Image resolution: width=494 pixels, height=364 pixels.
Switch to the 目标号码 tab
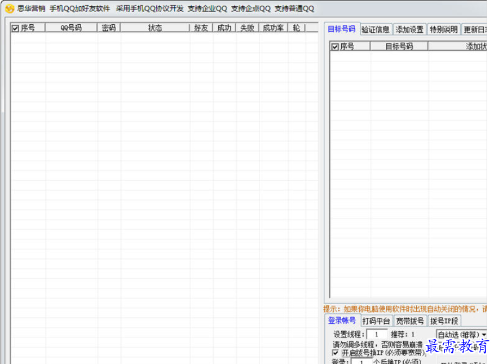point(342,29)
